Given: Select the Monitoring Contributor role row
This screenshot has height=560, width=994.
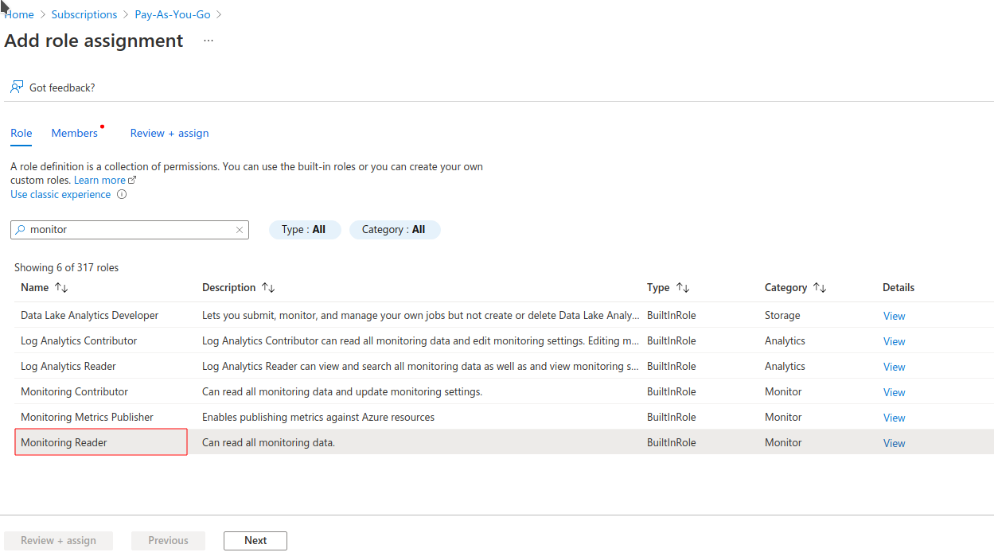Looking at the screenshot, I should 74,392.
